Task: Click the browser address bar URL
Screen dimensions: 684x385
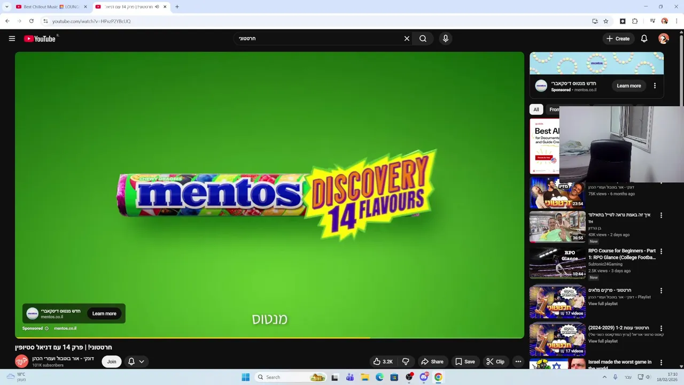Action: click(x=91, y=21)
